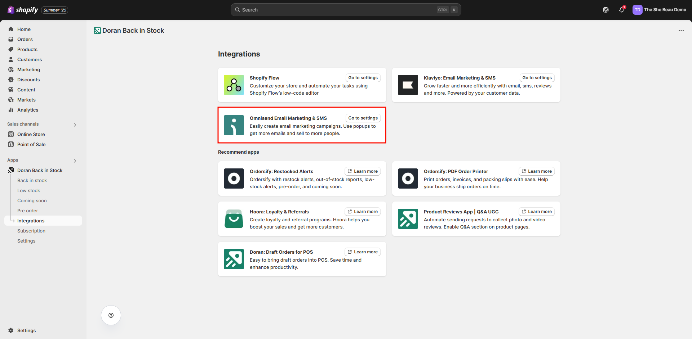Click the Search input field
Image resolution: width=692 pixels, height=339 pixels.
[x=346, y=10]
